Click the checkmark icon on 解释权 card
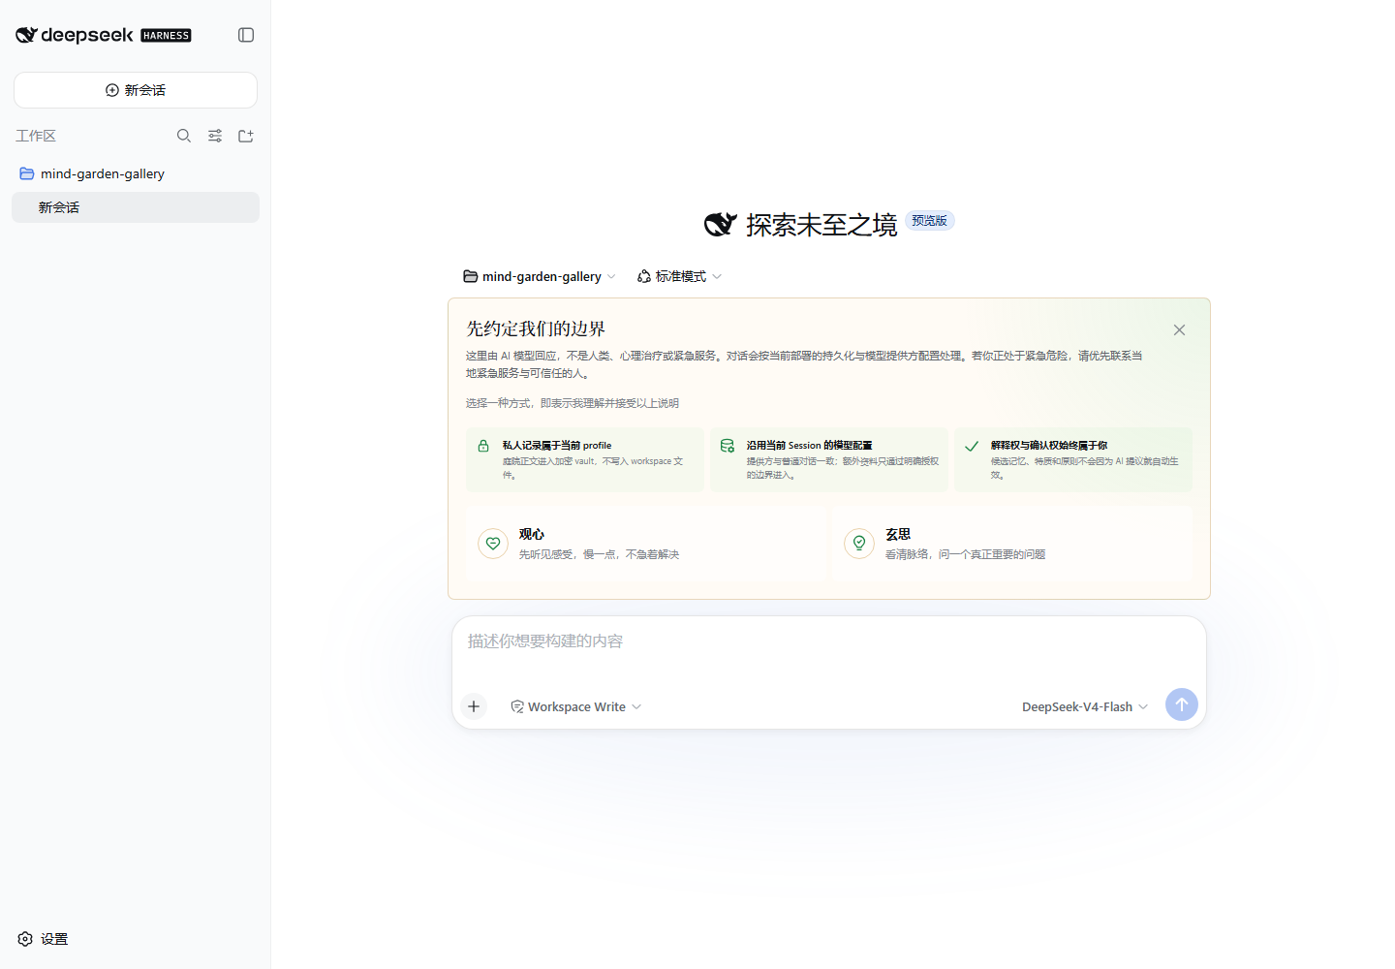This screenshot has height=969, width=1395. 972,446
